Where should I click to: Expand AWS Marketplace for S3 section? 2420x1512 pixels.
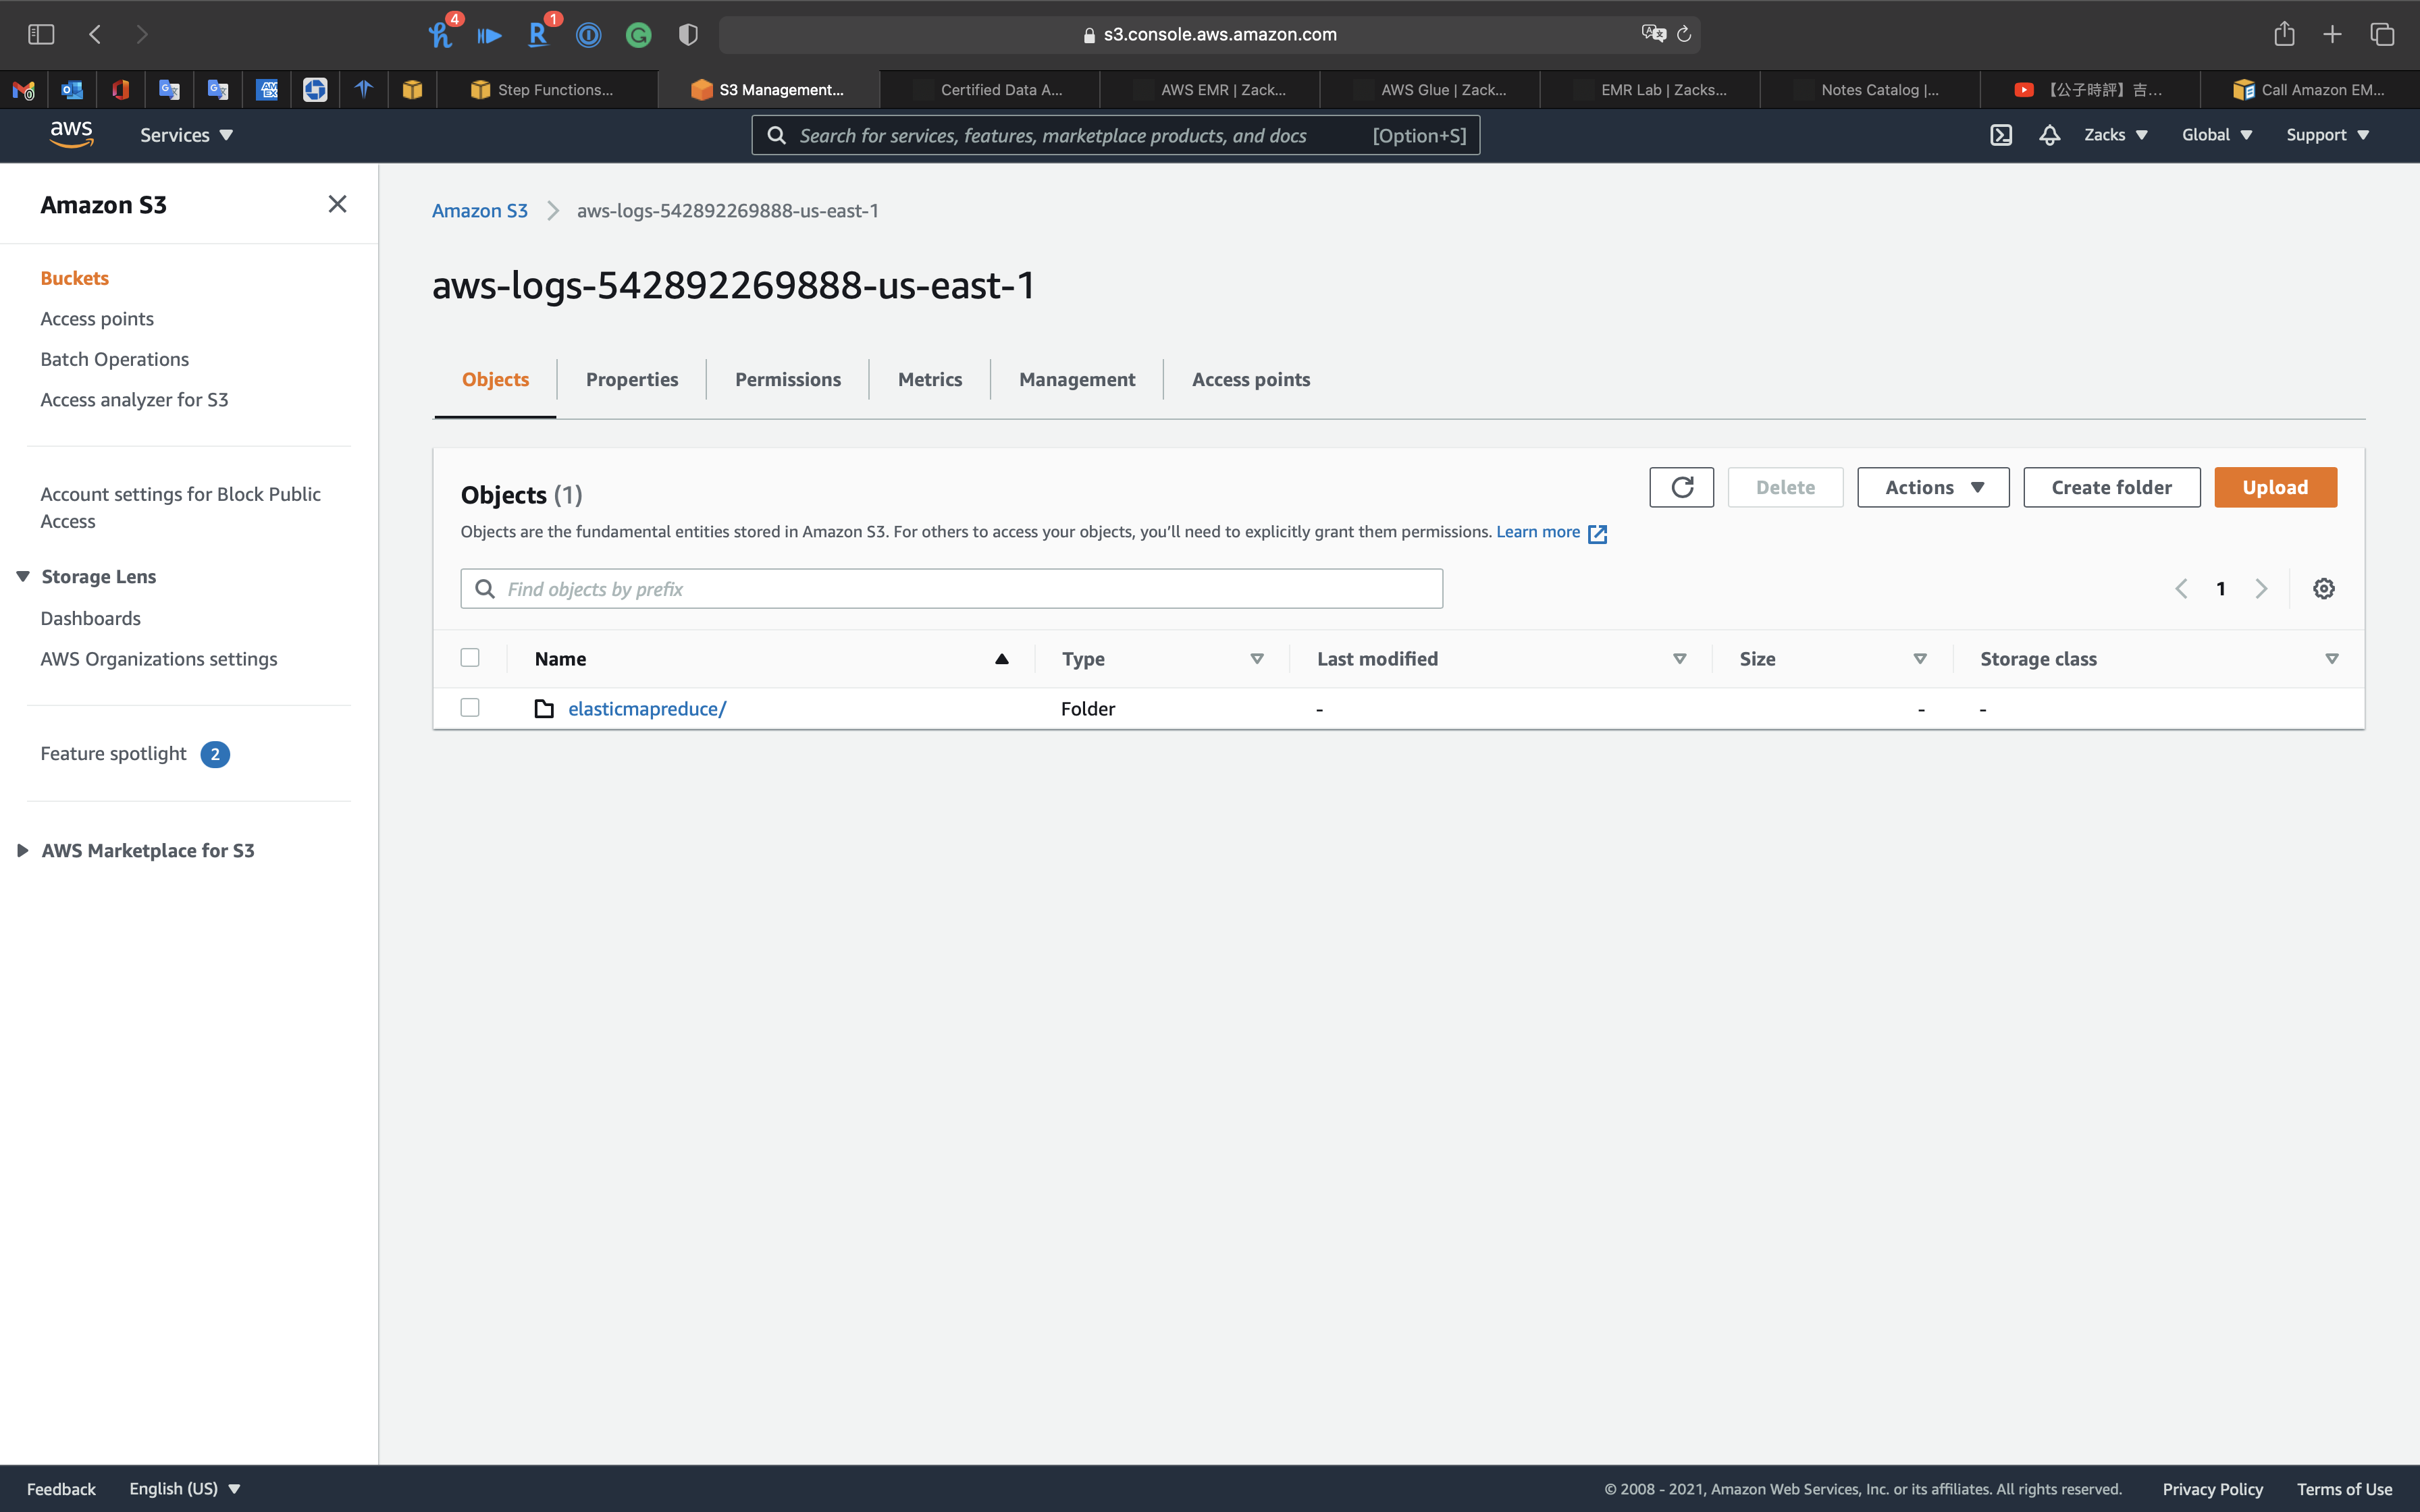[x=23, y=850]
